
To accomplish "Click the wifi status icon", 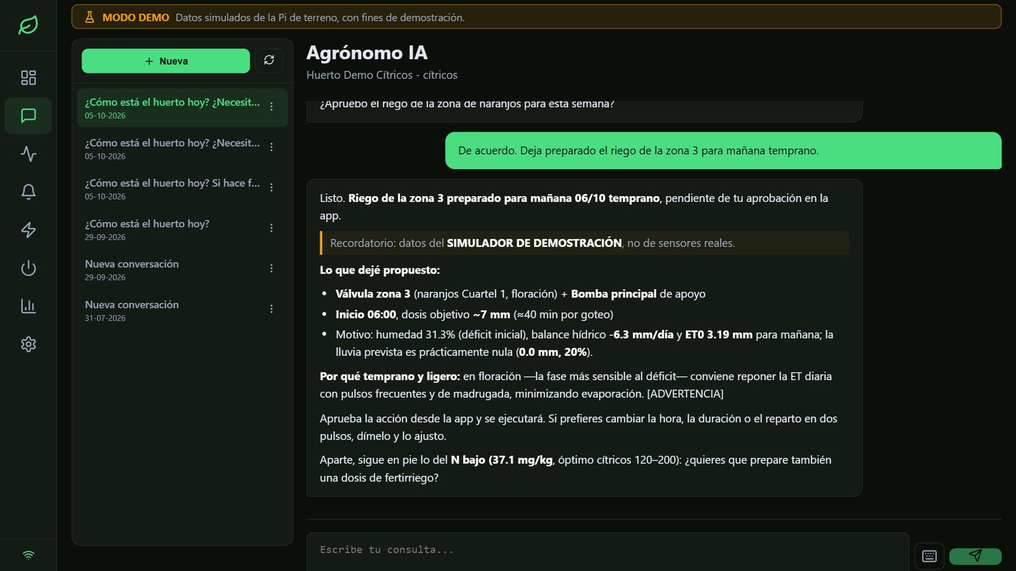I will [x=28, y=555].
